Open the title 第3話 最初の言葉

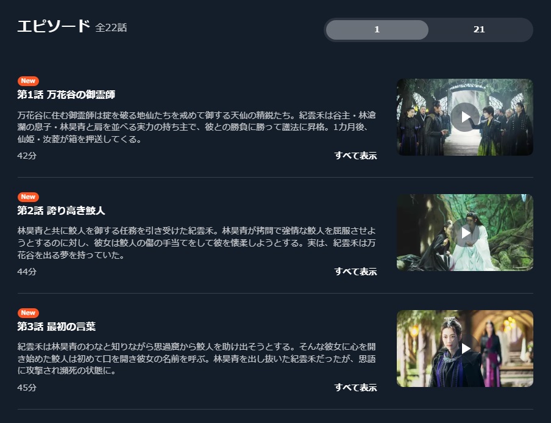(57, 326)
